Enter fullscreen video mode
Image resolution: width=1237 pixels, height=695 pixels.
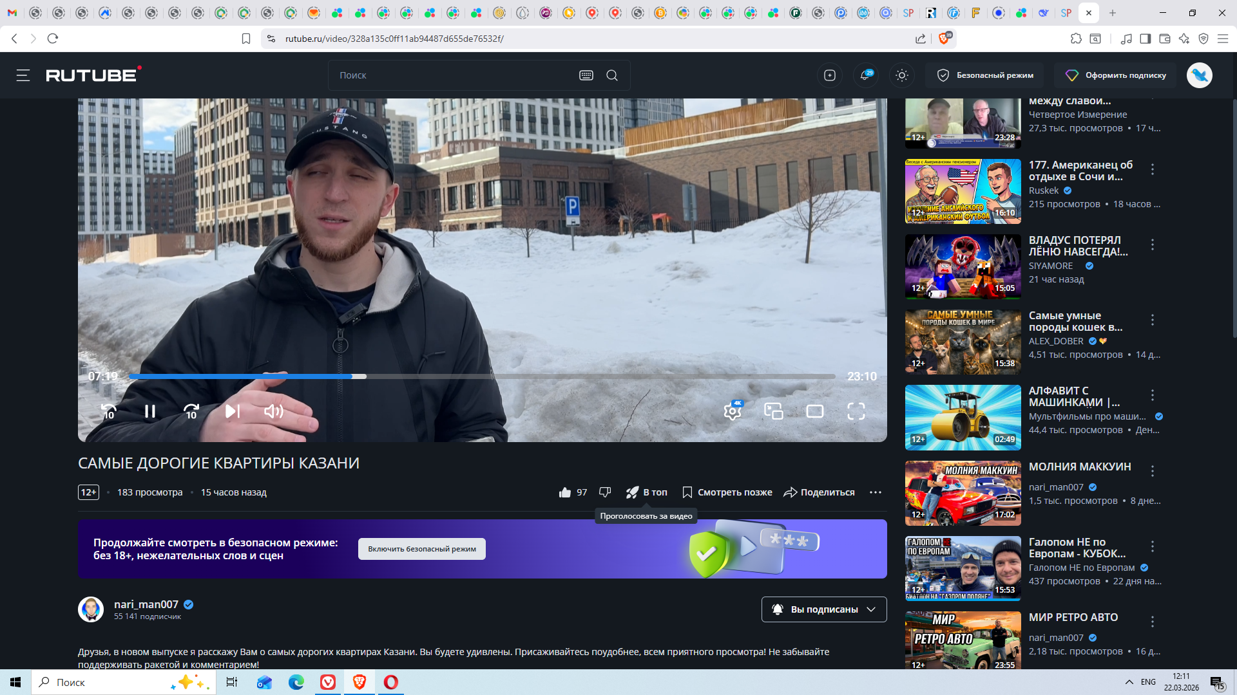[x=856, y=411]
